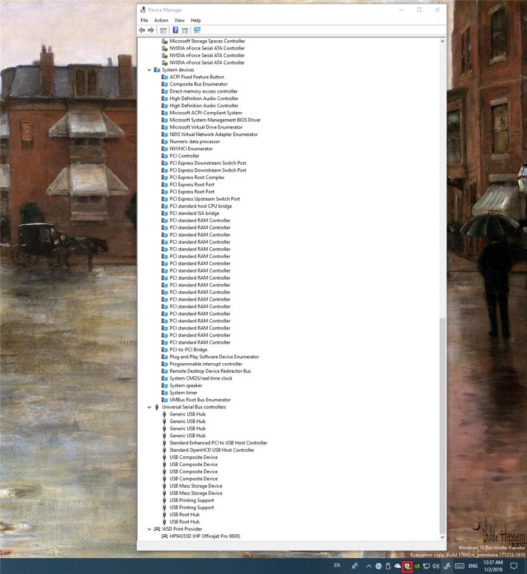The image size is (527, 574).
Task: Click the Safely Remove Hardware USB tray icon
Action: click(x=388, y=566)
